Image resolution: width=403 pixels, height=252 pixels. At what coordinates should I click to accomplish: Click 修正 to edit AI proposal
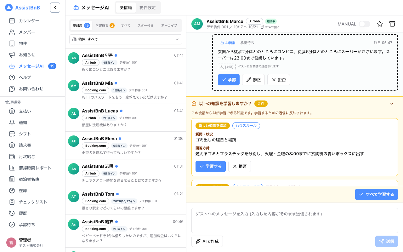coord(253,80)
